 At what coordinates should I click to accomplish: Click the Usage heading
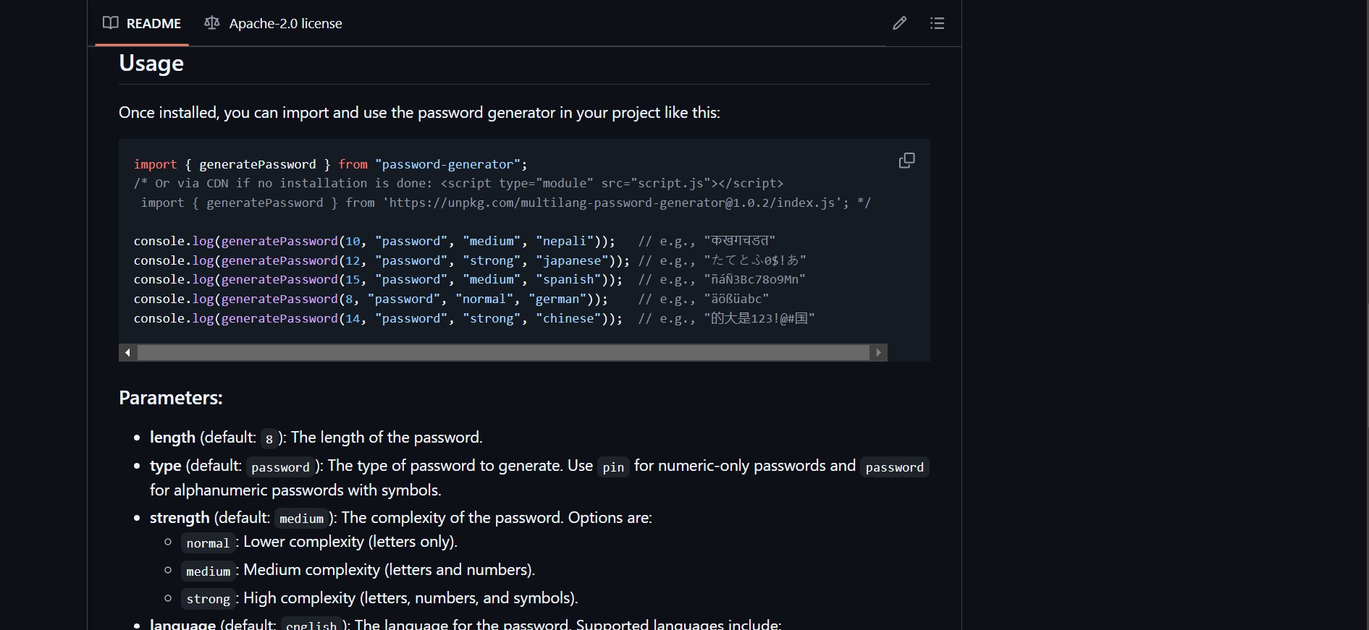151,63
